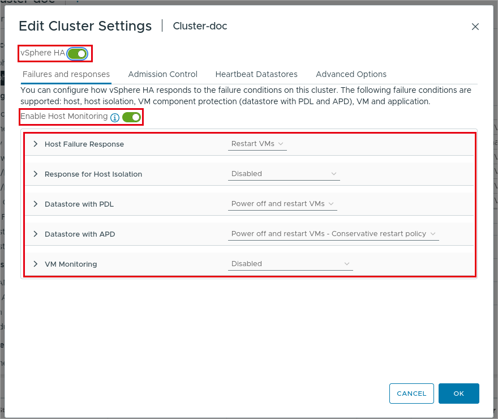498x419 pixels.
Task: Toggle the Enable Host Monitoring switch
Action: (131, 117)
